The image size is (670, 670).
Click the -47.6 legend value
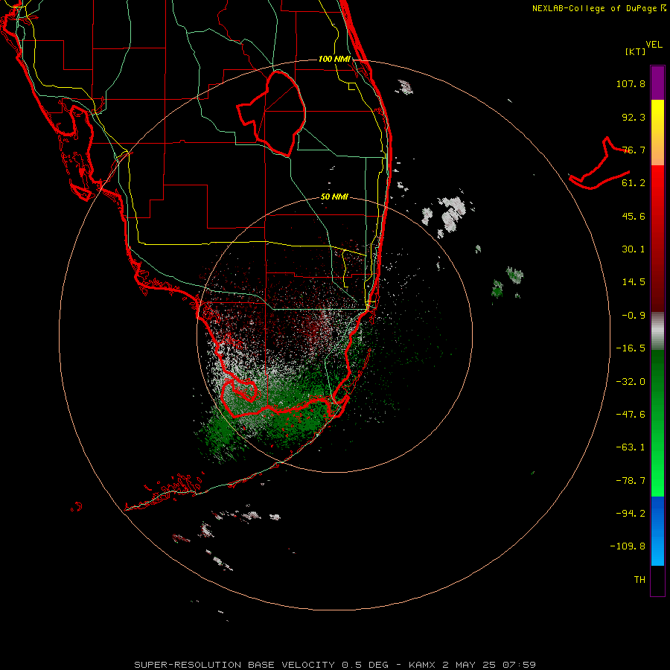click(631, 415)
